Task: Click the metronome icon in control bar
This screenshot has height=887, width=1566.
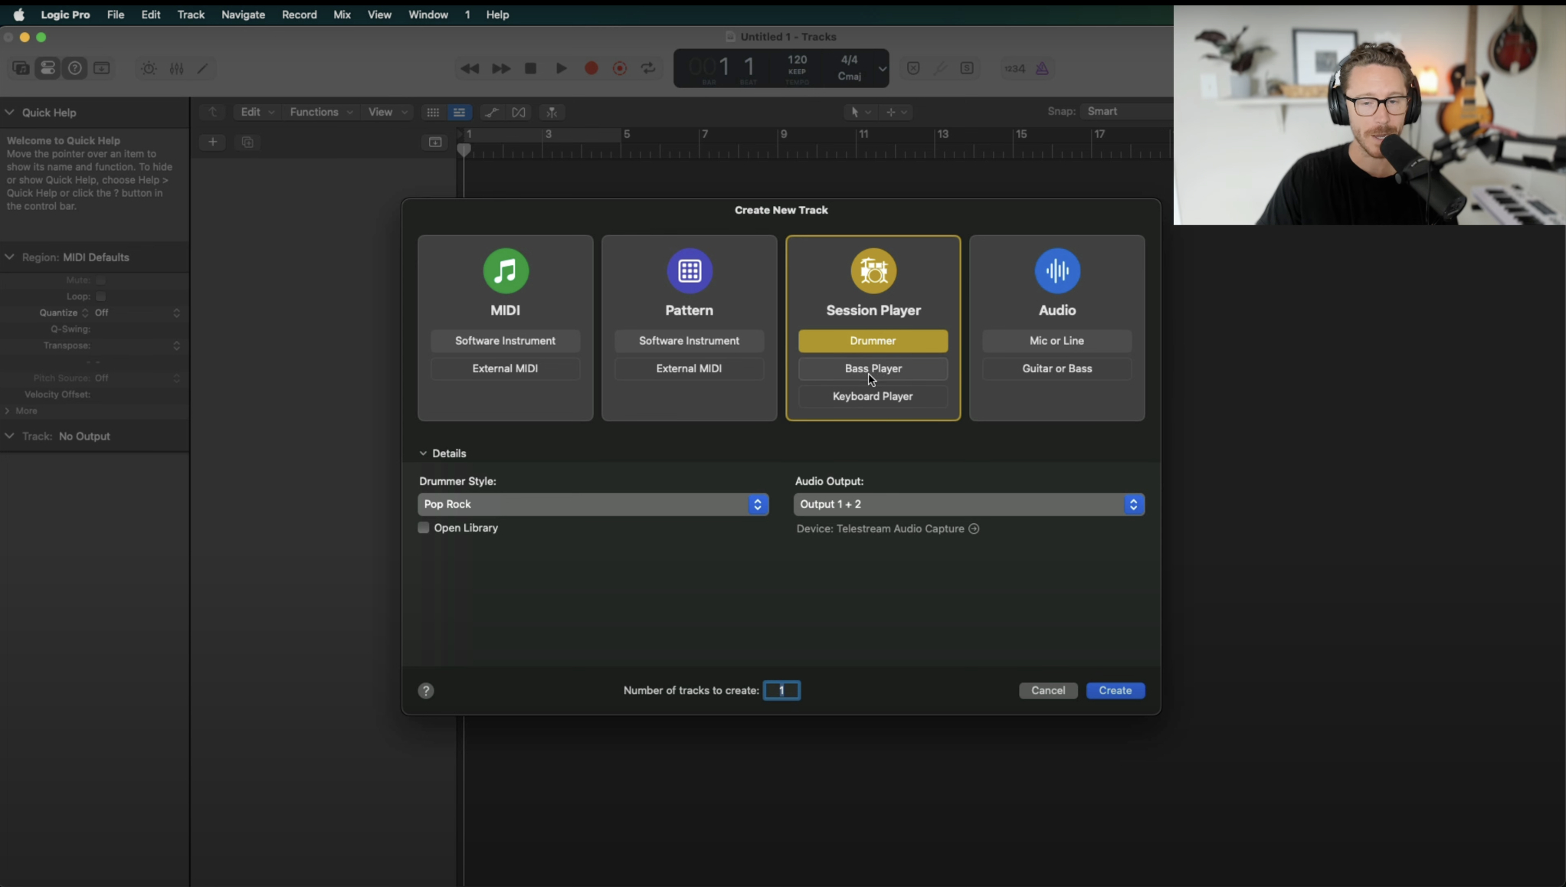Action: tap(1042, 68)
